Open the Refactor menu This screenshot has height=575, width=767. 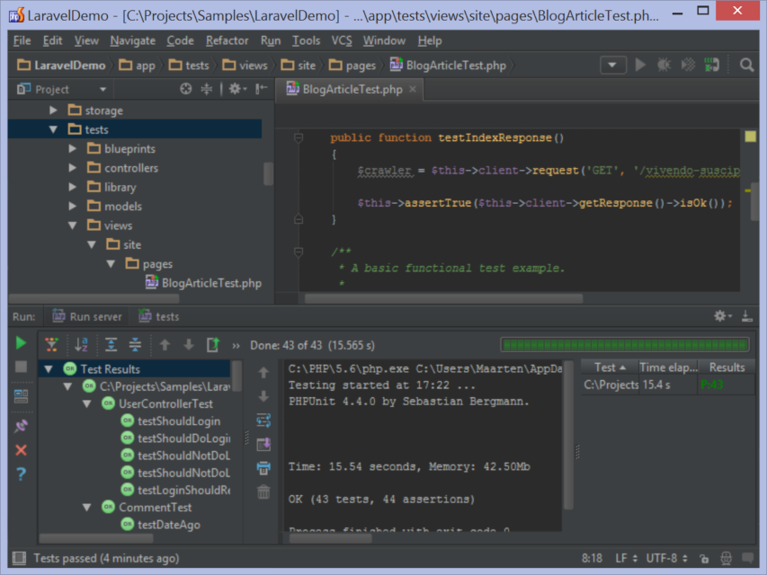click(227, 40)
